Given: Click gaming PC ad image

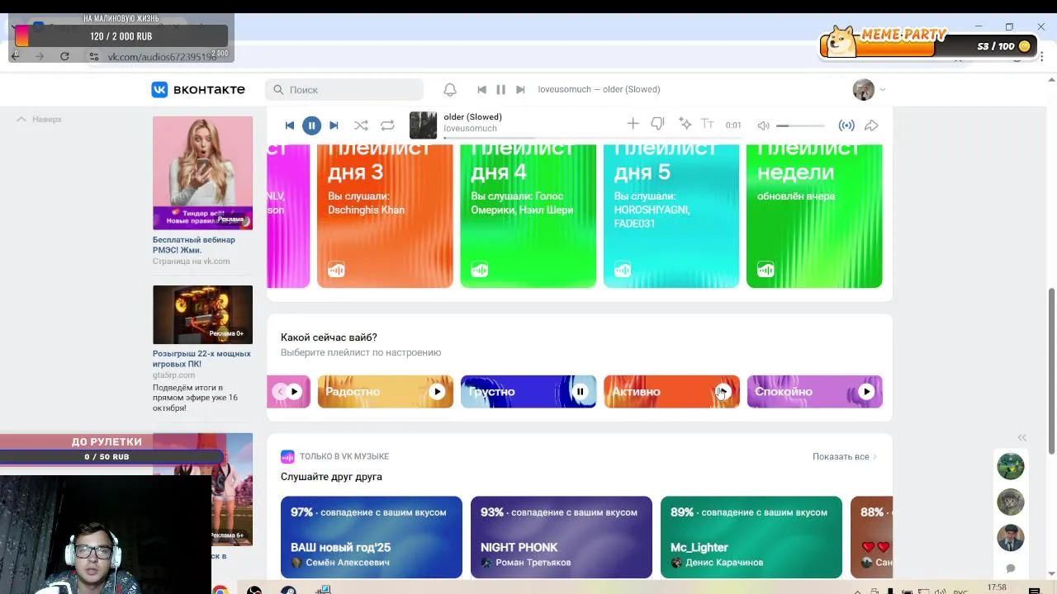Looking at the screenshot, I should click(202, 314).
